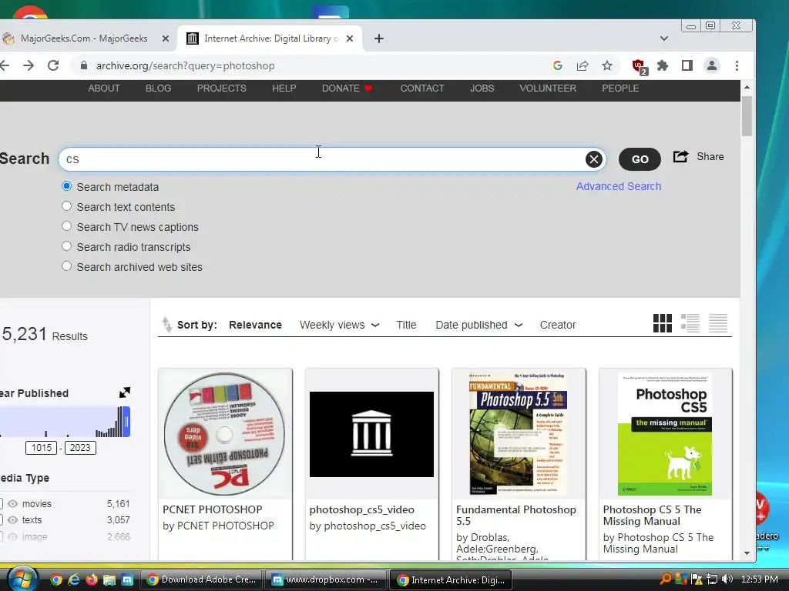The height and width of the screenshot is (591, 789).
Task: Open the VOLUNTEER nav item
Action: [x=548, y=88]
